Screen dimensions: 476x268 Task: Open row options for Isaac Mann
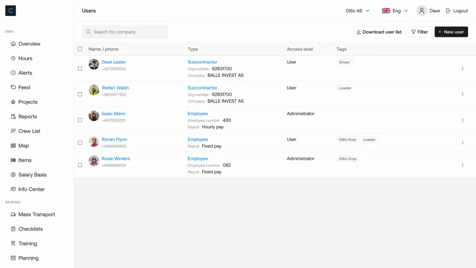click(463, 120)
